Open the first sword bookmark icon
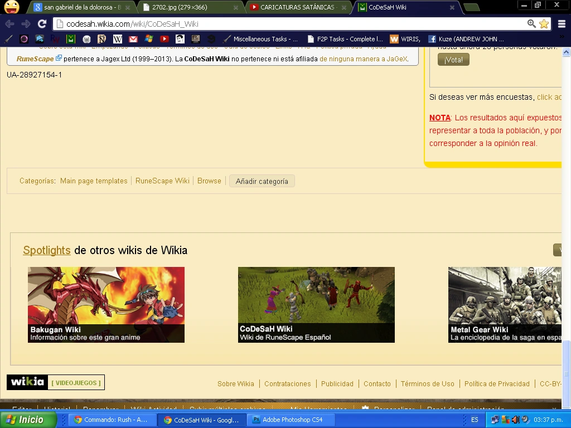The width and height of the screenshot is (571, 428). (9, 39)
